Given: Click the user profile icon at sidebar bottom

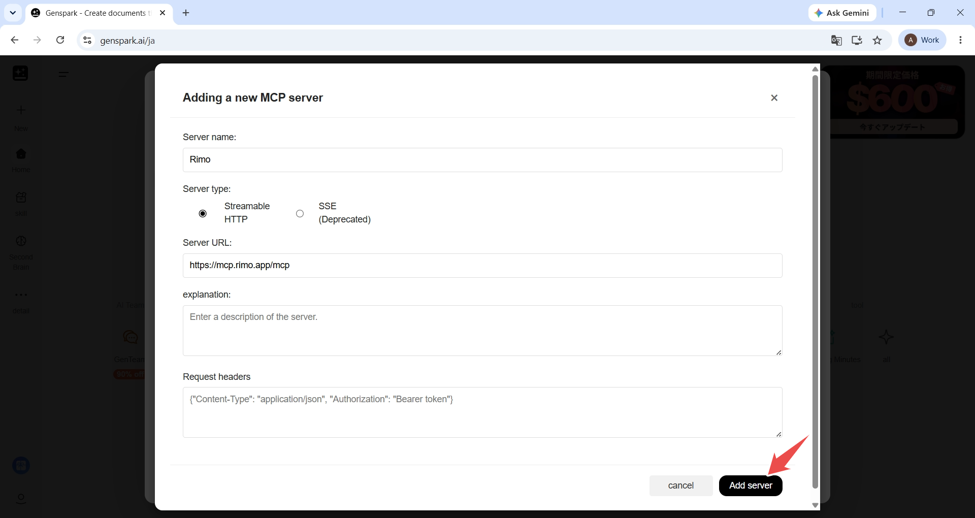Looking at the screenshot, I should pos(21,498).
